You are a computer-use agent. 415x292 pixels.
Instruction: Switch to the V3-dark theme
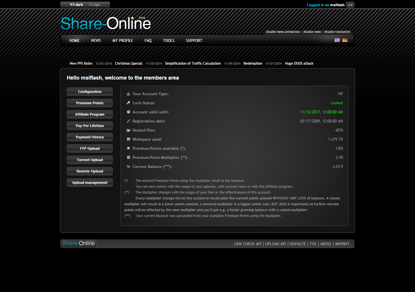pos(77,5)
